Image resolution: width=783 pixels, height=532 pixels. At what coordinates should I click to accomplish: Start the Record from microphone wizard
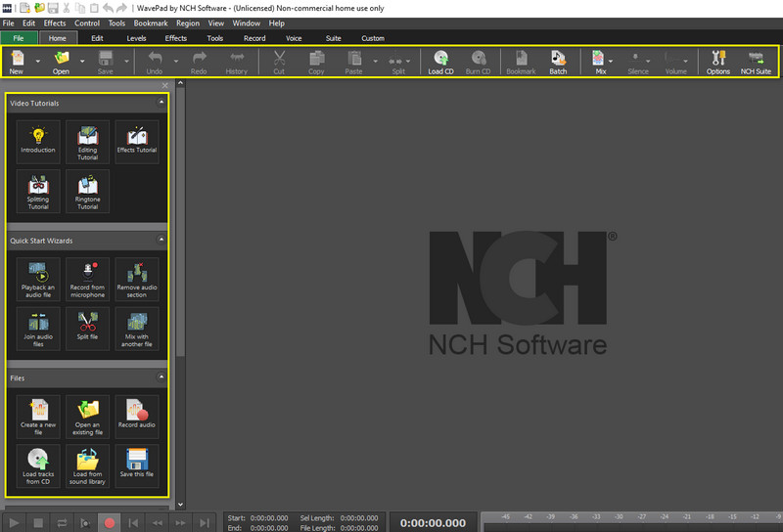pyautogui.click(x=88, y=279)
